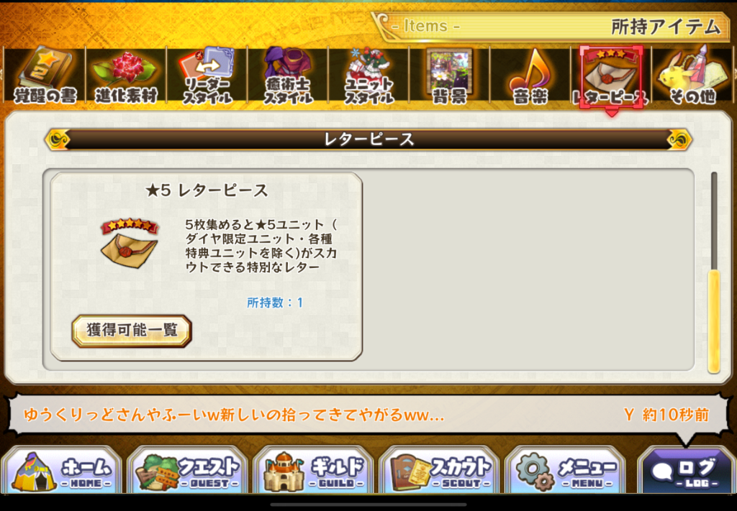Open the 音楽 music note category
Viewport: 737px width, 511px height.
tap(530, 75)
